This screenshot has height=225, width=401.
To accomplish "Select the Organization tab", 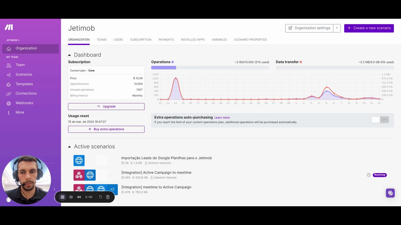I will click(79, 40).
